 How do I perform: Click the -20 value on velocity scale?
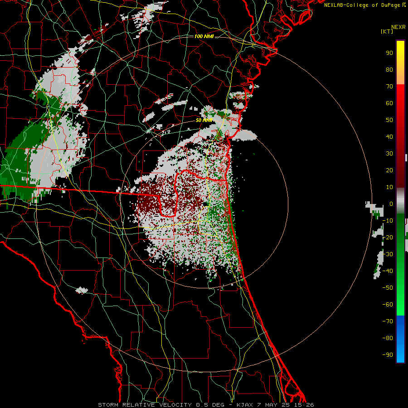pos(388,238)
